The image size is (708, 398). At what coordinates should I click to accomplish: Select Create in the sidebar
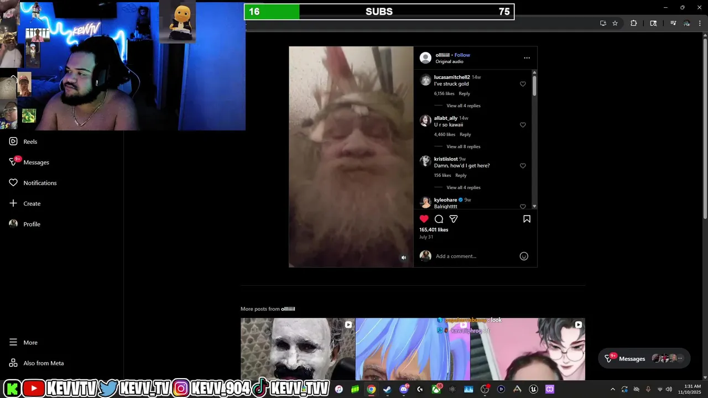[25, 203]
